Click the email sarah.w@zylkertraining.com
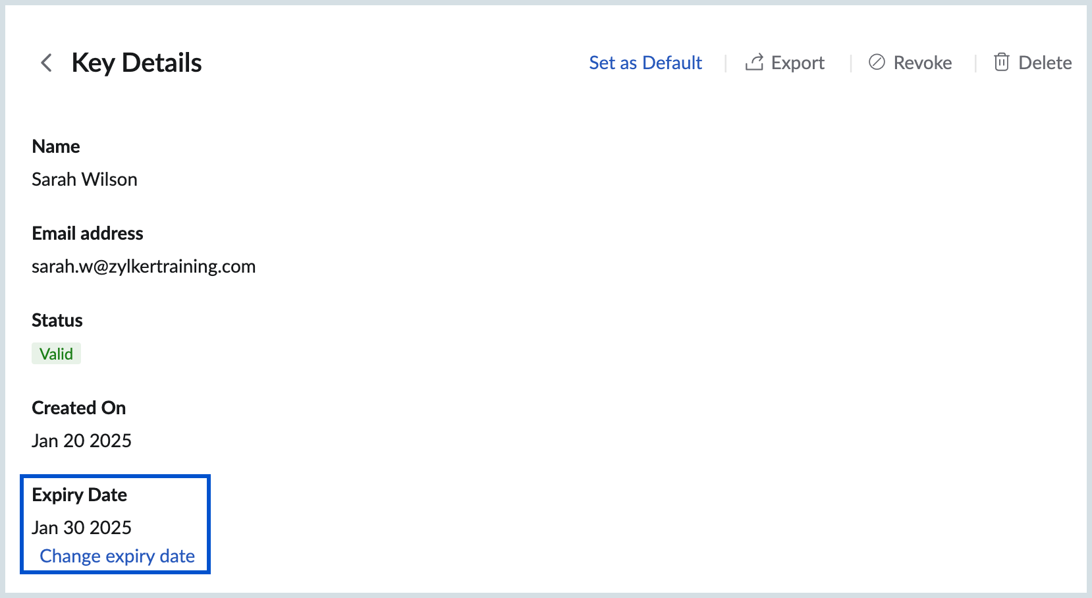This screenshot has height=598, width=1092. pyautogui.click(x=144, y=267)
